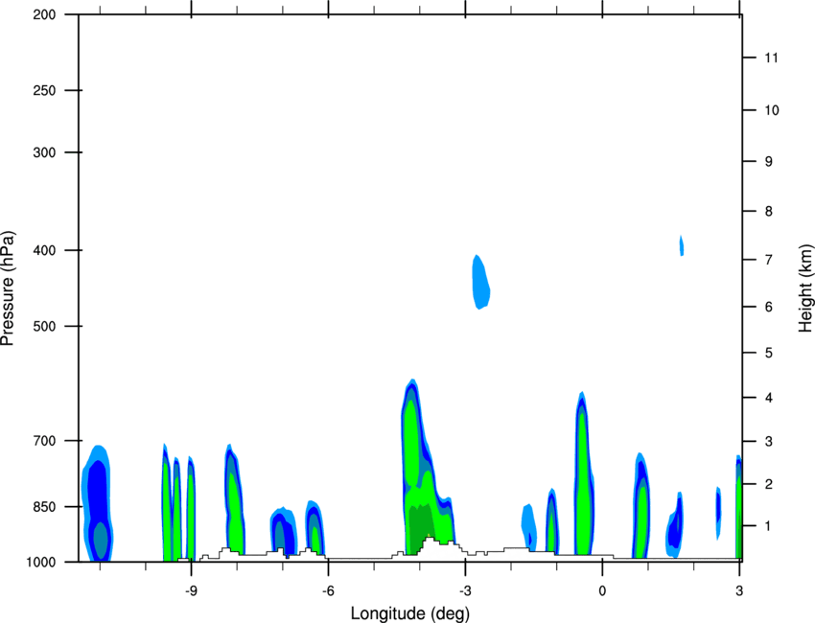815x623 pixels.
Task: Click the 8 km height label
Action: click(x=769, y=212)
